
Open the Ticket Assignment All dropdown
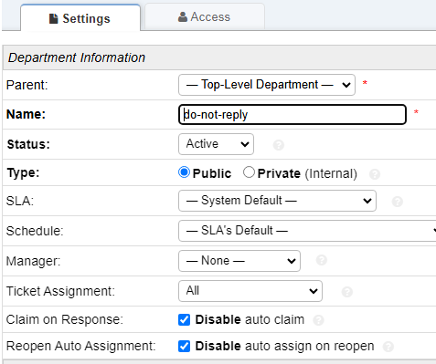[x=250, y=291]
